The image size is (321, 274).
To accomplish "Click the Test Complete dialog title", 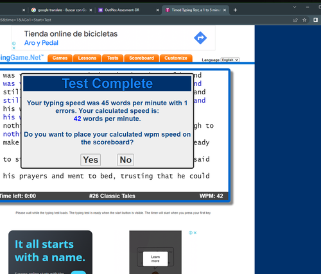I will (x=107, y=83).
